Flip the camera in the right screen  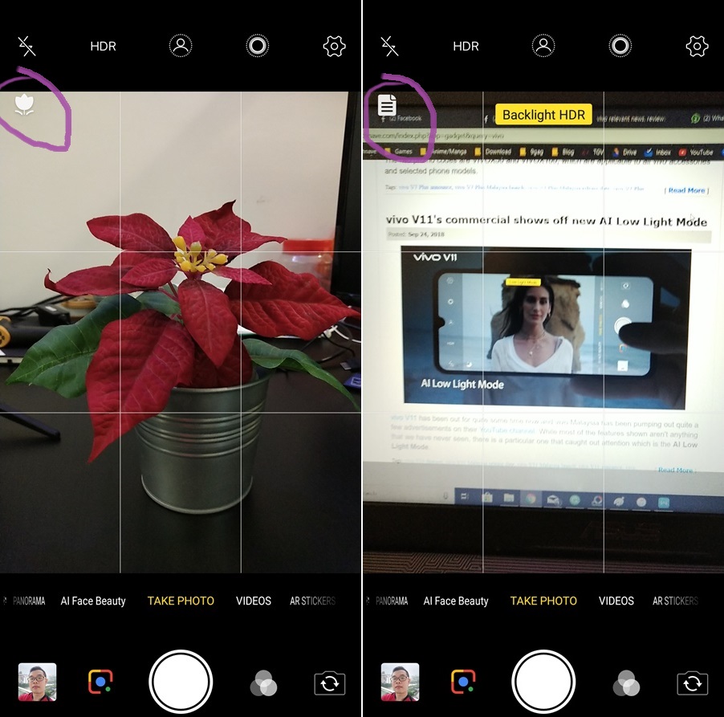(693, 682)
